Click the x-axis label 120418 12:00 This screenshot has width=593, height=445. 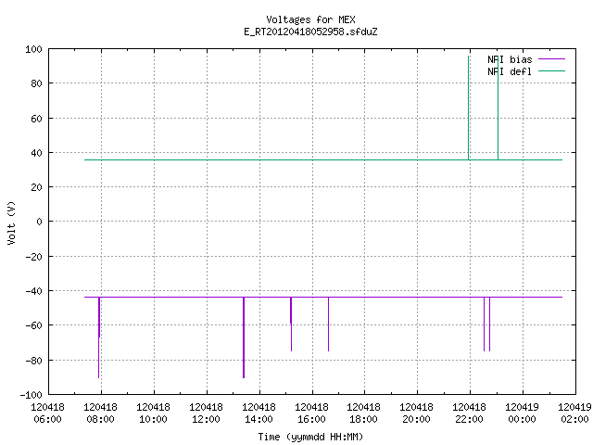pyautogui.click(x=206, y=413)
